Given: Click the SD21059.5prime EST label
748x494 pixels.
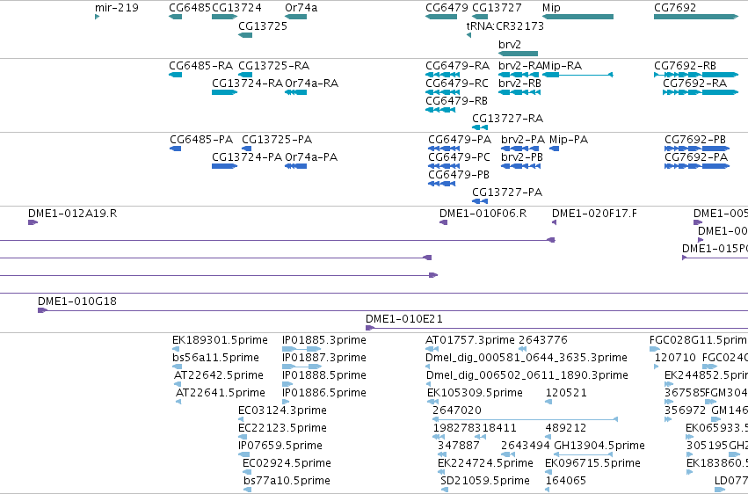Looking at the screenshot, I should click(485, 480).
